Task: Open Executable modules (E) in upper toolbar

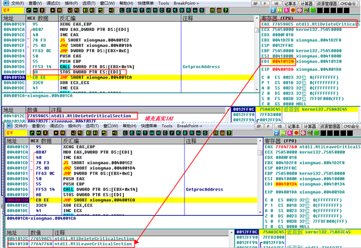Action: (x=128, y=10)
